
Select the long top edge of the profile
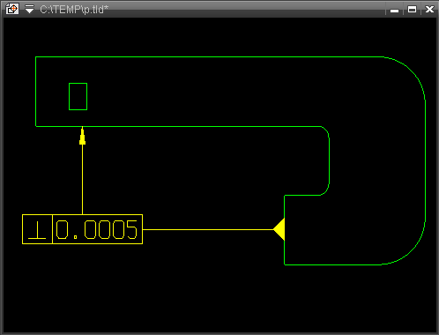point(210,57)
